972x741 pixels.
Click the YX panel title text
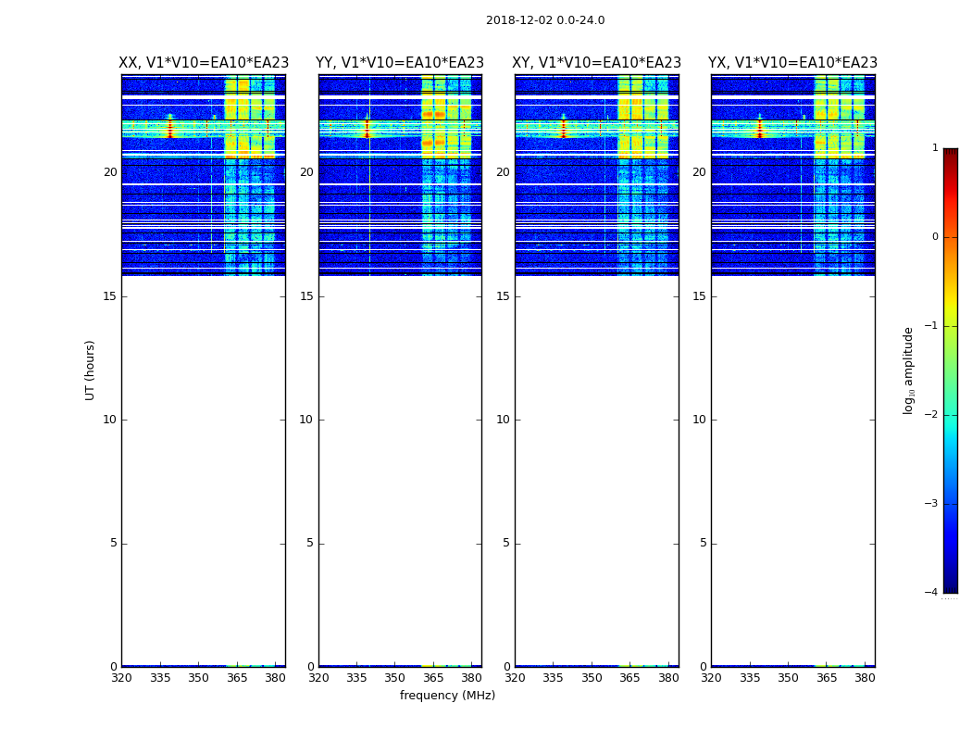coord(792,63)
